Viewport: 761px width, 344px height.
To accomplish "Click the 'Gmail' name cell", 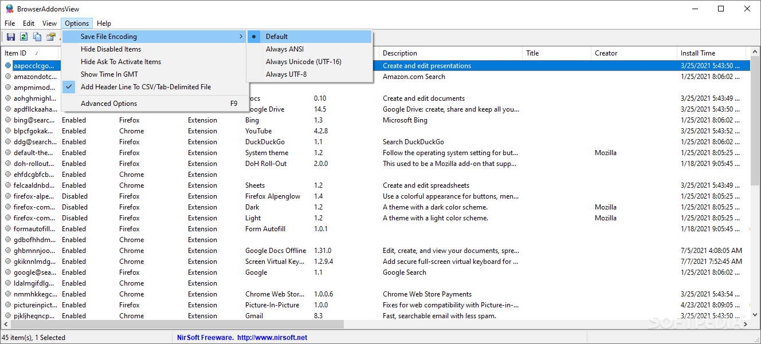I will pos(254,316).
